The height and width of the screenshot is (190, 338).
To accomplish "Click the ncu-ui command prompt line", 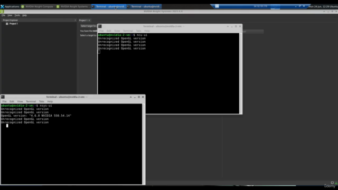I will point(123,35).
